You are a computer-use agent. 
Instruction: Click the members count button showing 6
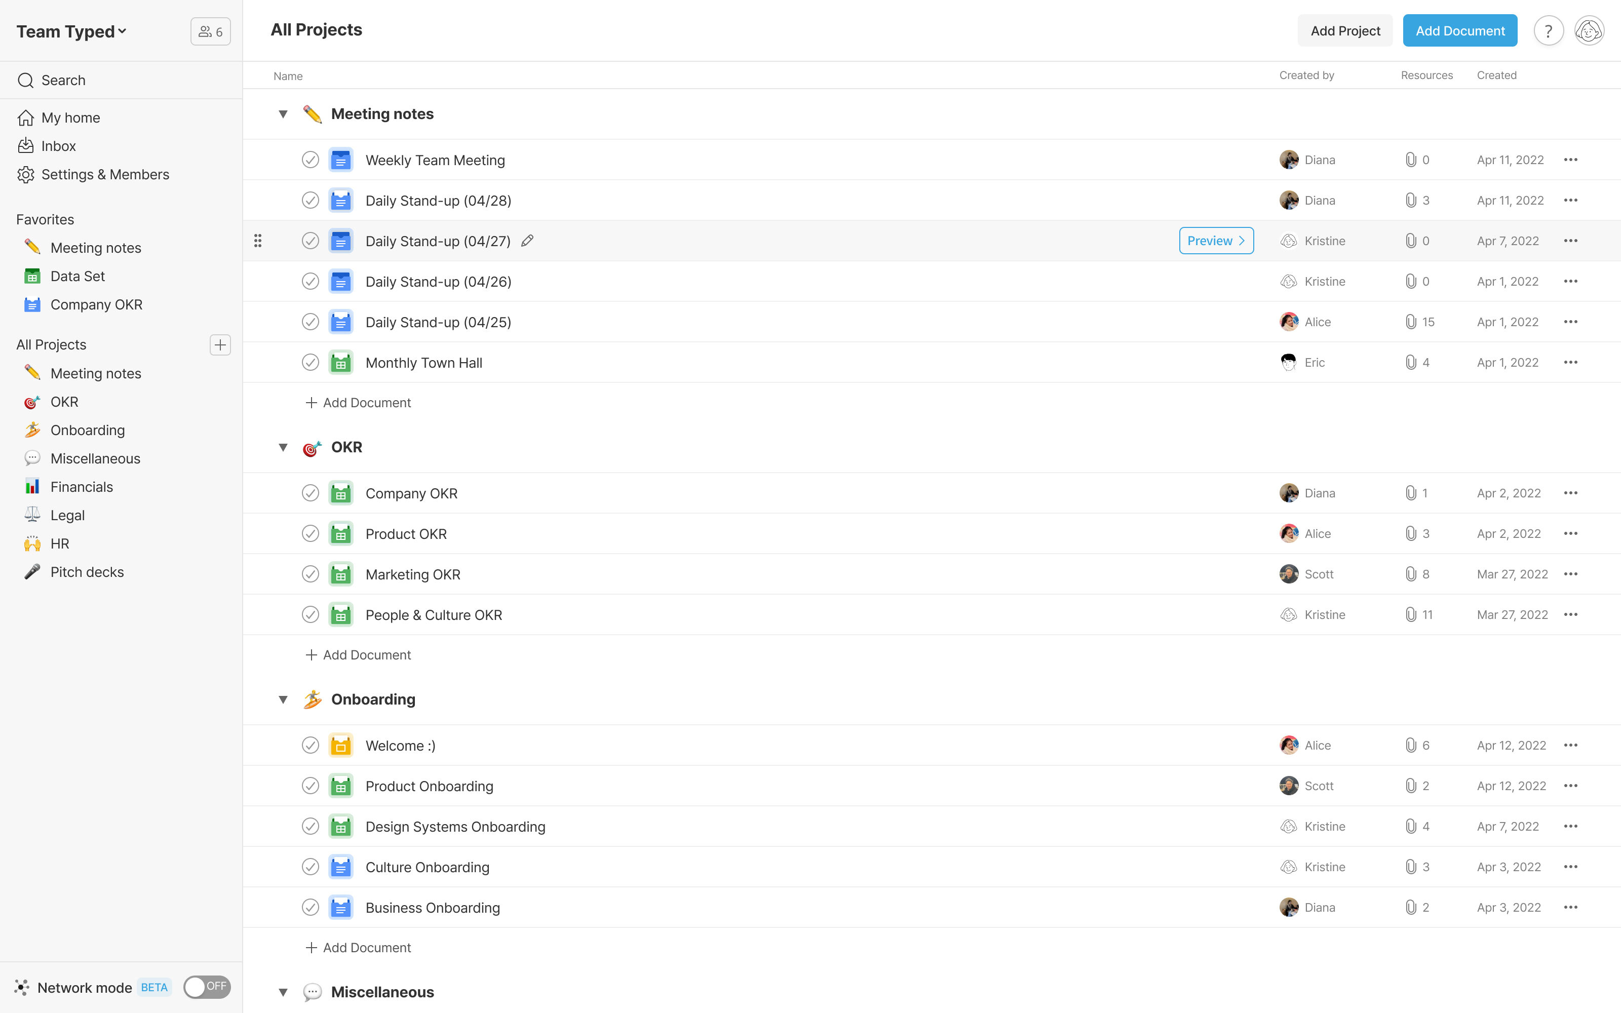(x=210, y=31)
